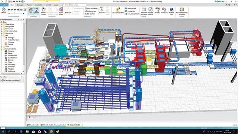Switch to the .Modelle.Modell.Steuerung/Weichen tab

pyautogui.click(x=54, y=125)
